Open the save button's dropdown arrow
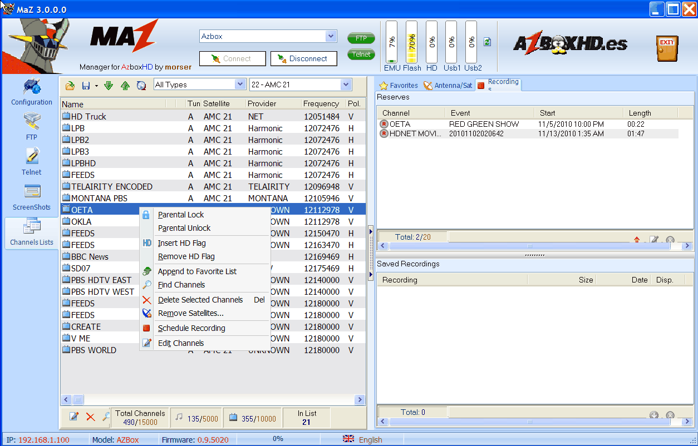Screen dimensions: 698x446 coord(96,86)
